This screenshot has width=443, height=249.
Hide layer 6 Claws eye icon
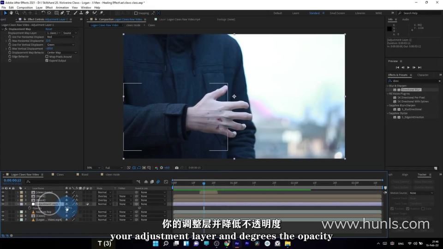tap(3, 216)
